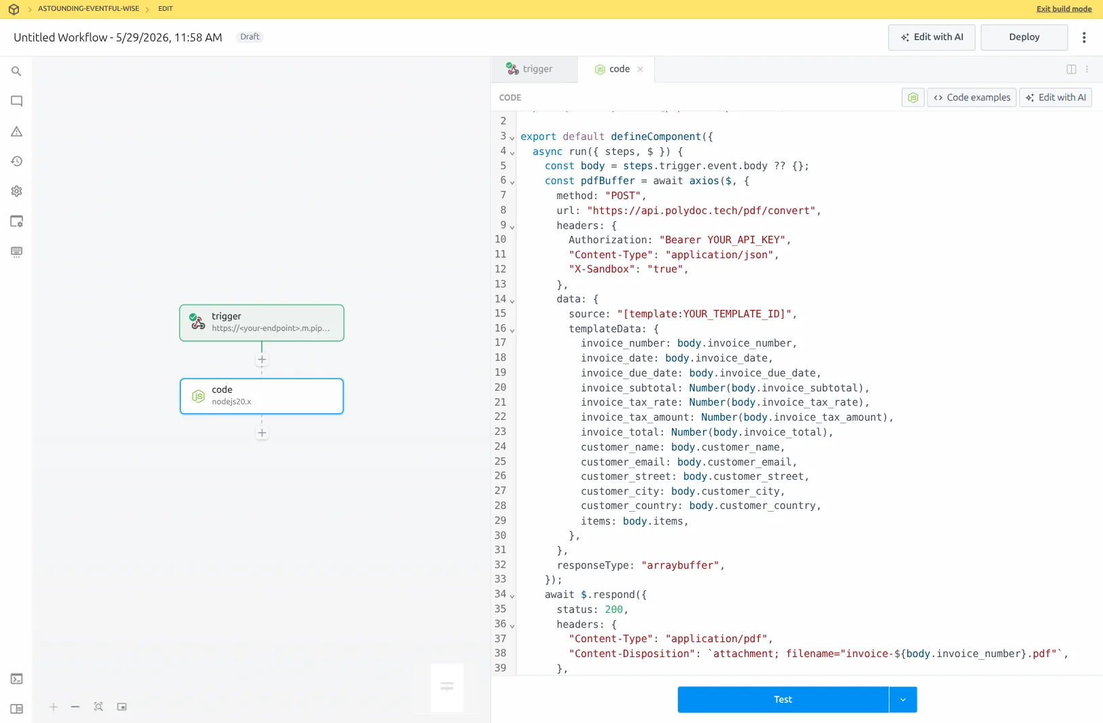Fit workflow to view icon
The image size is (1103, 723).
click(x=99, y=707)
